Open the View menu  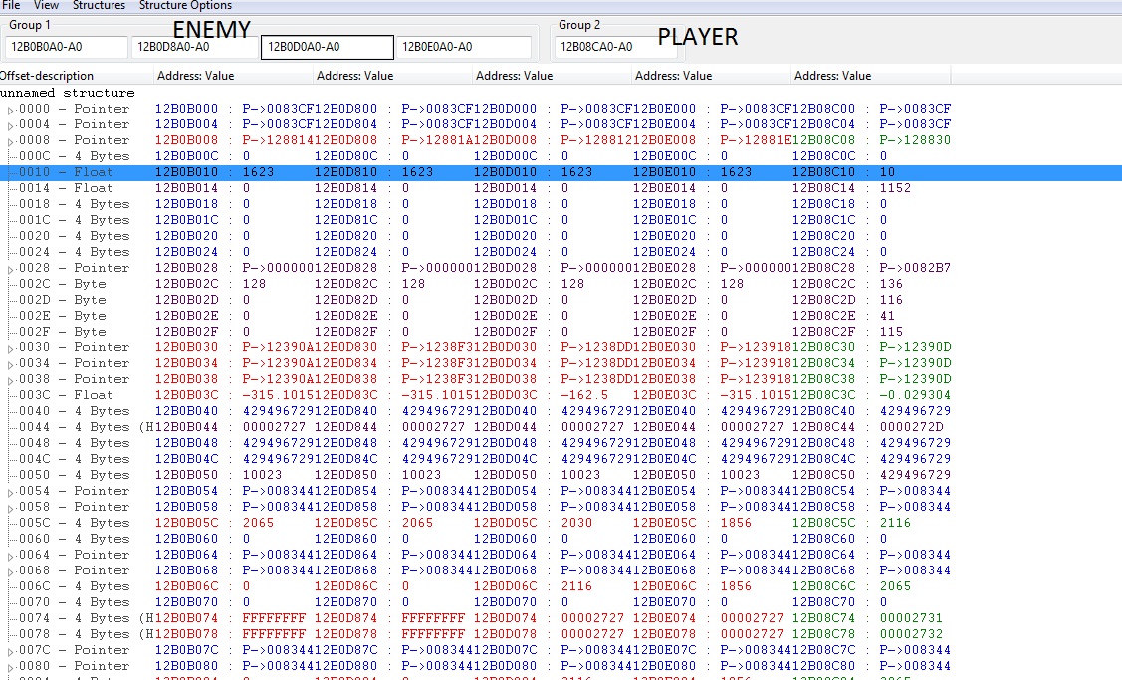(46, 6)
